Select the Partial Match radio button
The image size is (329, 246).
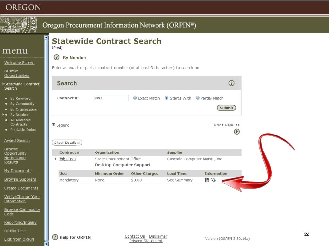click(198, 98)
